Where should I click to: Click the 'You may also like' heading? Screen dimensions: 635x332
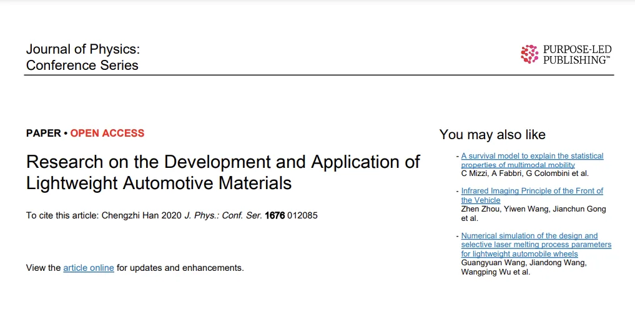click(x=493, y=134)
